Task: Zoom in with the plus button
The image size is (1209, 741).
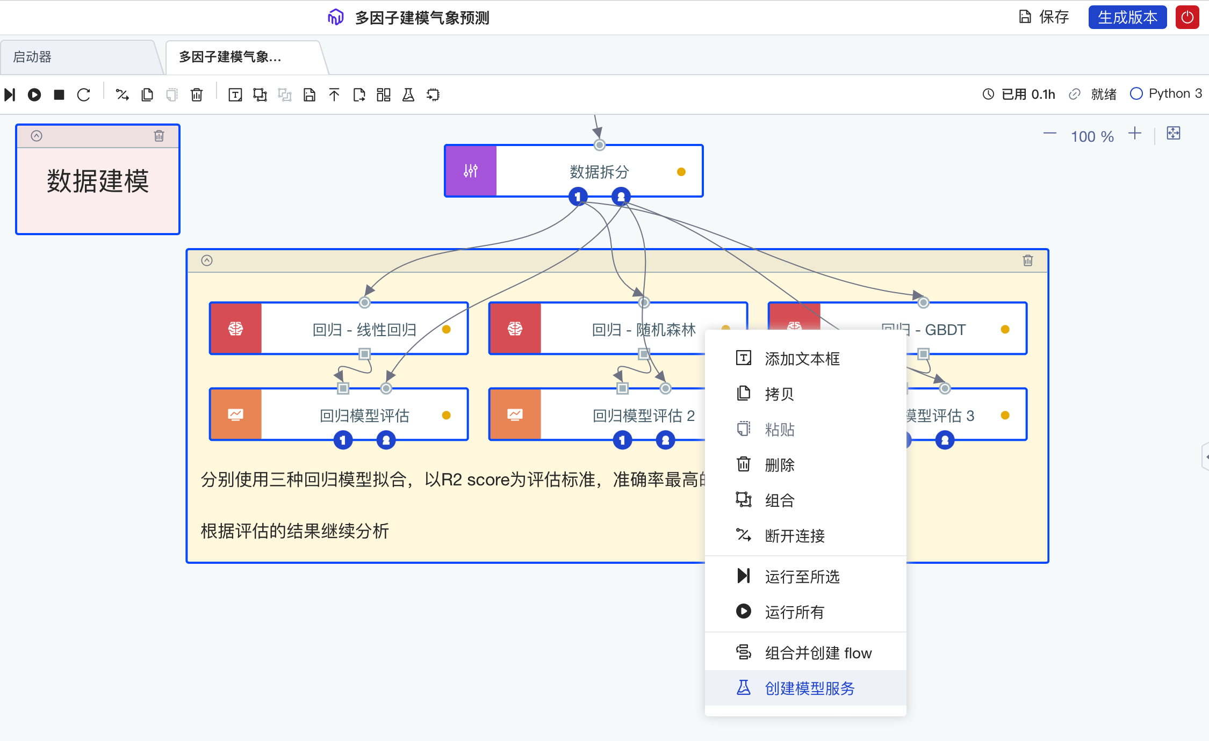Action: (1135, 134)
